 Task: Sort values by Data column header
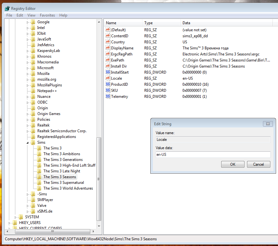tap(226, 23)
